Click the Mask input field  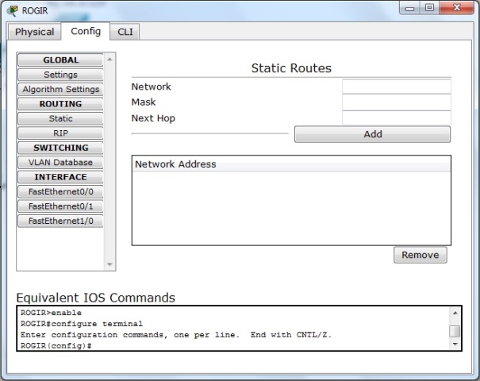click(396, 102)
